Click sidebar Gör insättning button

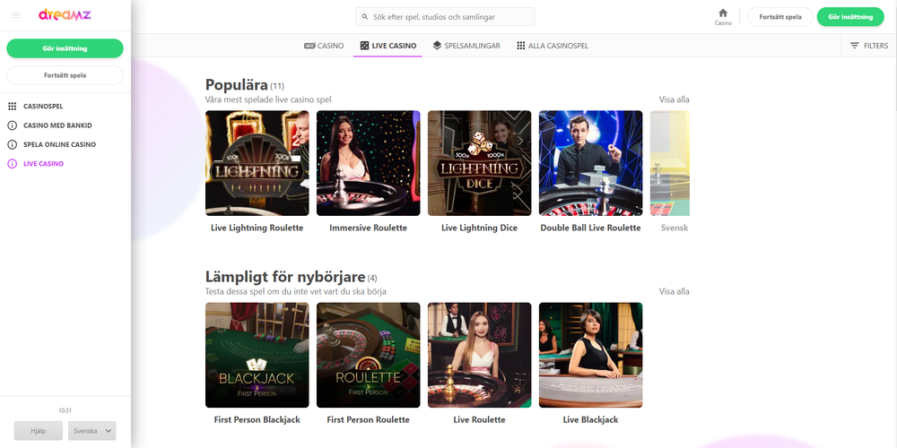pyautogui.click(x=65, y=48)
